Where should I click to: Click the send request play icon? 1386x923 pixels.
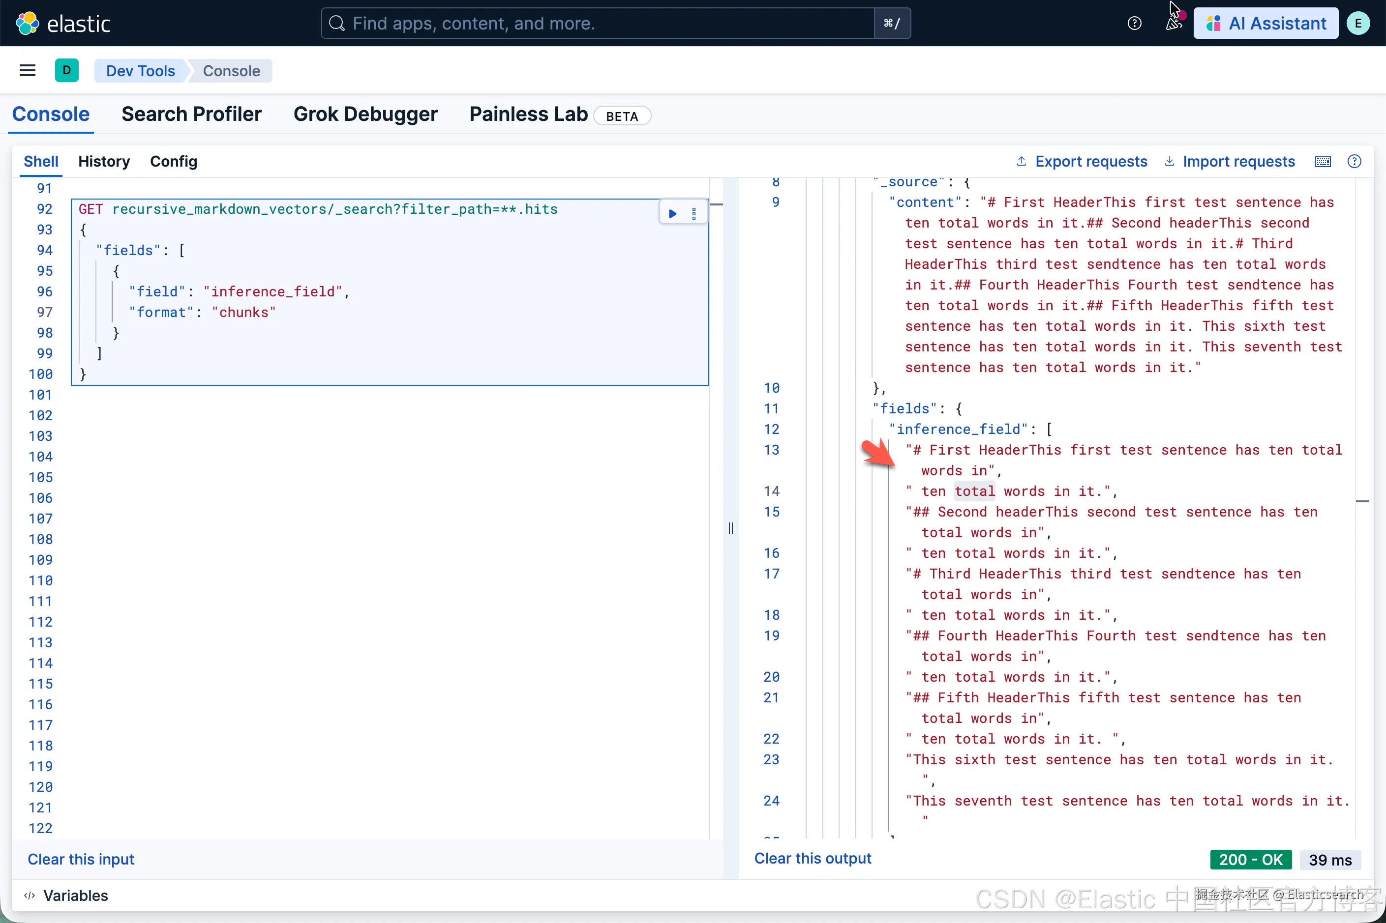672,214
